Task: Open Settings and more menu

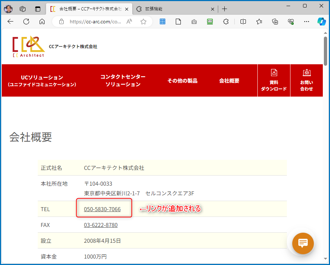Action: 307,22
